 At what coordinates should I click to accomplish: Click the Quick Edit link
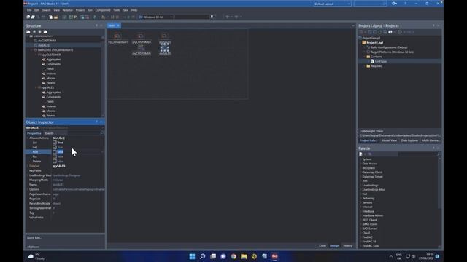(34, 238)
